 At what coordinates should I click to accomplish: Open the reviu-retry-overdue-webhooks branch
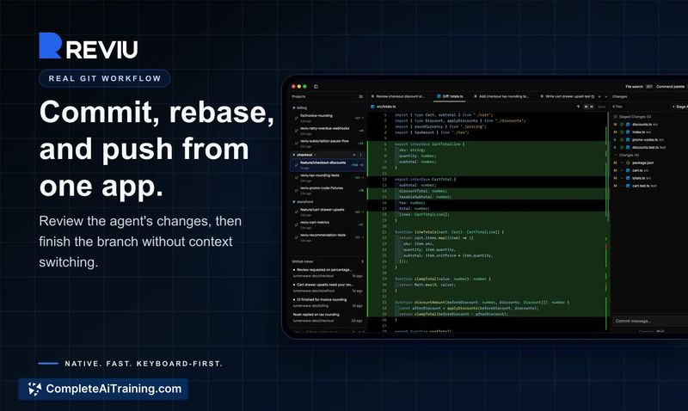329,131
